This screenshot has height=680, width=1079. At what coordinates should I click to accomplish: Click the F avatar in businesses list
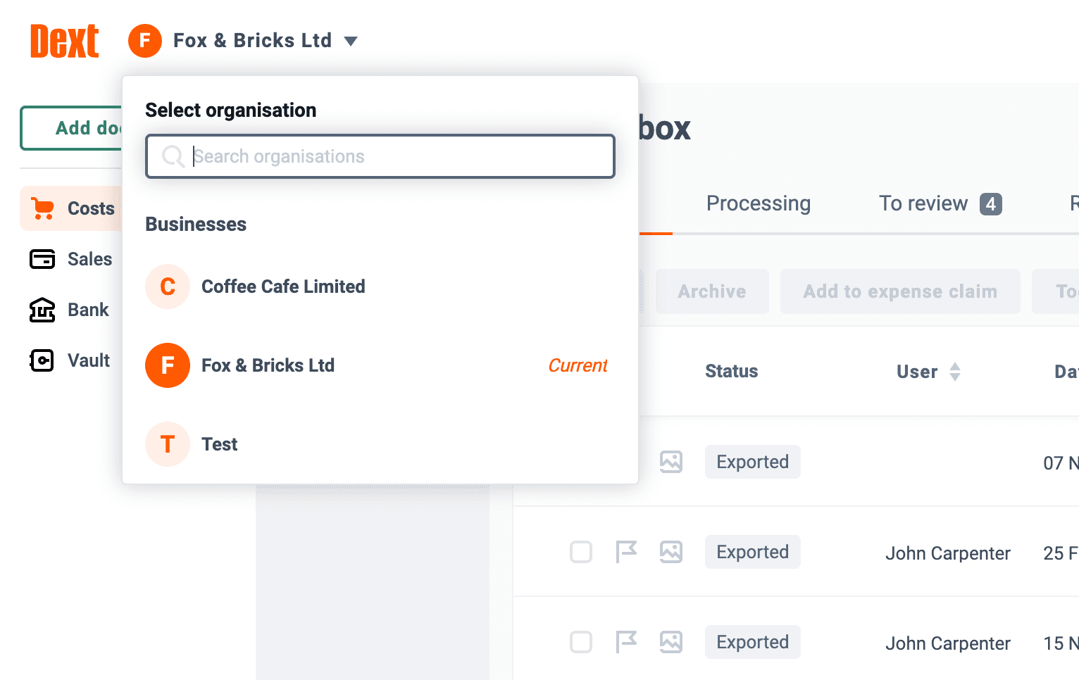coord(168,365)
